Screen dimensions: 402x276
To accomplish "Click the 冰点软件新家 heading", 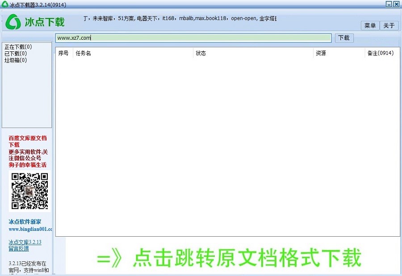I will click(x=25, y=222).
